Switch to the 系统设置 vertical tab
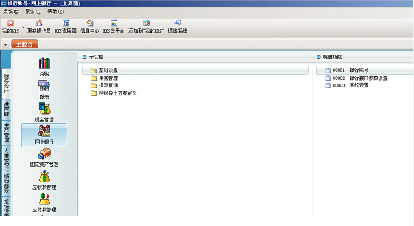Image resolution: width=414 pixels, height=226 pixels. click(6, 207)
